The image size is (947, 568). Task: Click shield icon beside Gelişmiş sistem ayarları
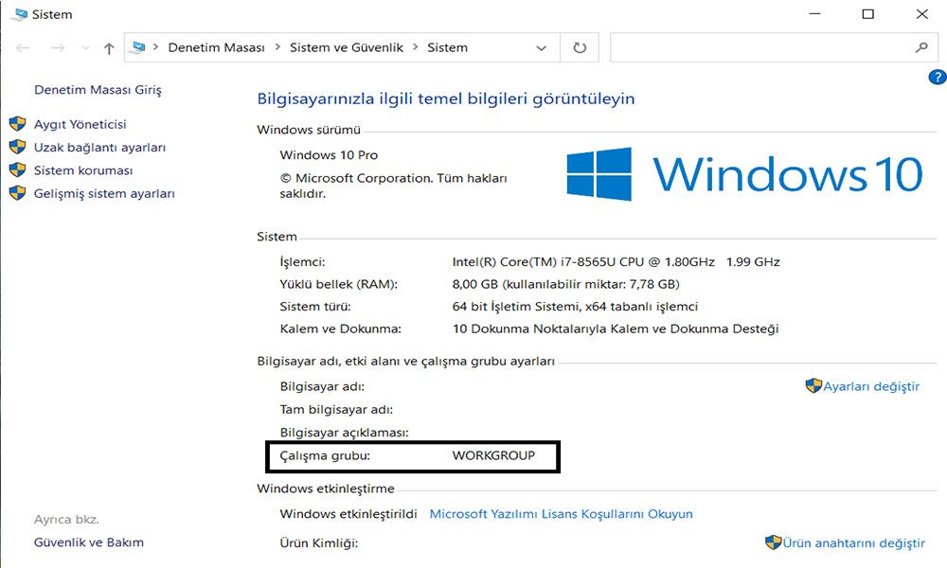click(17, 192)
